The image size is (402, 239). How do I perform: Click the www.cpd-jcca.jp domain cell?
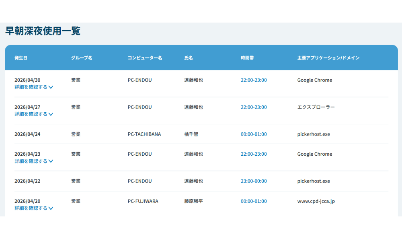pos(316,201)
